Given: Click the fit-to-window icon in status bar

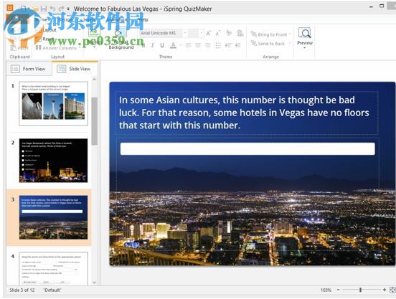Looking at the screenshot, I should coord(392,290).
